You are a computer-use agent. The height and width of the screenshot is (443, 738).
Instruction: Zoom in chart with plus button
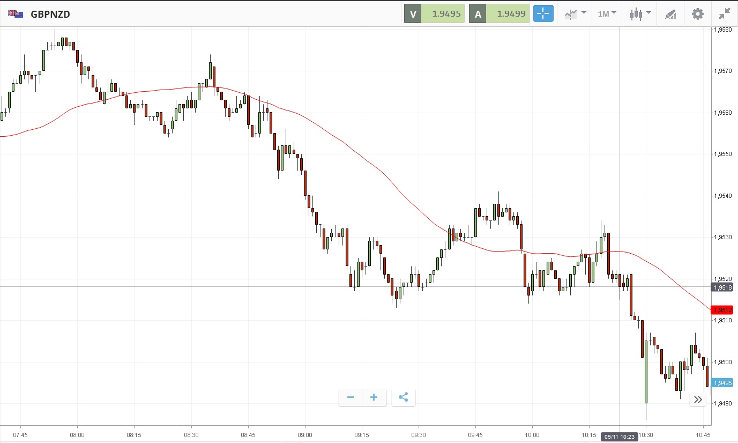[x=374, y=397]
